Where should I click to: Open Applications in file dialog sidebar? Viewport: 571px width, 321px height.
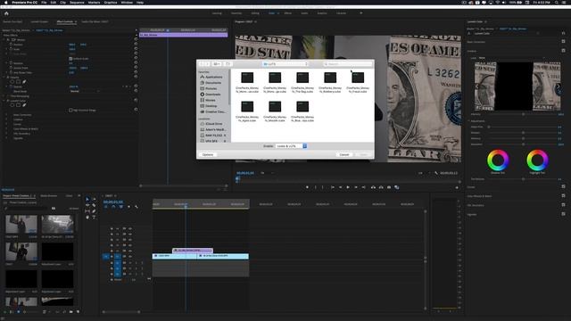(x=211, y=78)
